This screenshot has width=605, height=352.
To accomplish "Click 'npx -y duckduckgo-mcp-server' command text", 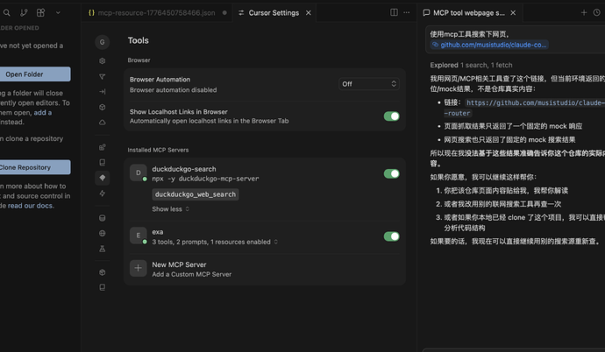I will tap(205, 179).
